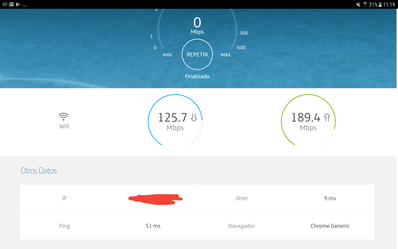Screen dimensions: 398x249
Task: Click the Jitter value of 9 ms
Action: pos(330,198)
